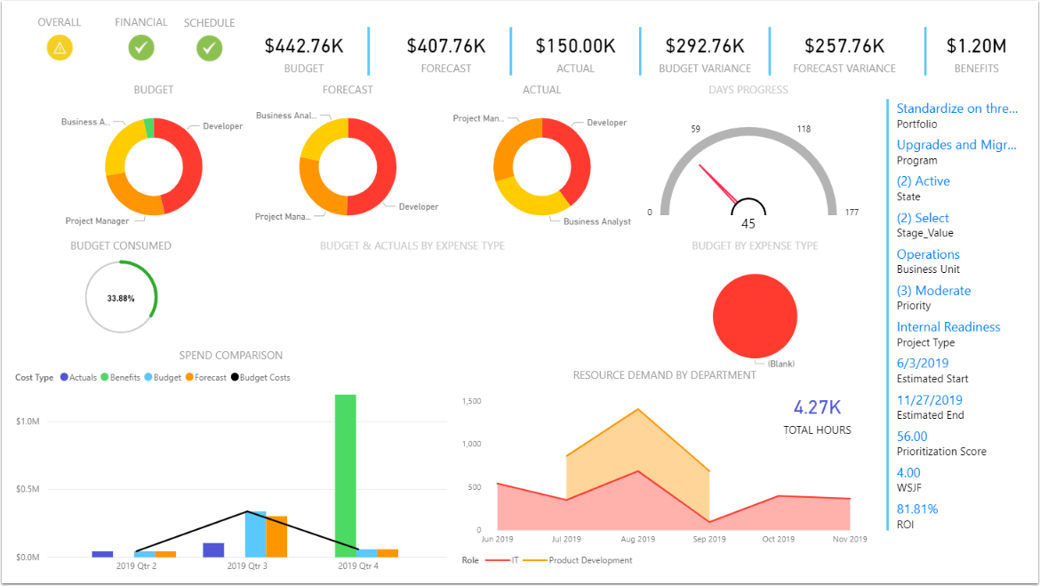Screen dimensions: 1040x586
Task: Click the 81.81% ROI value
Action: [917, 509]
